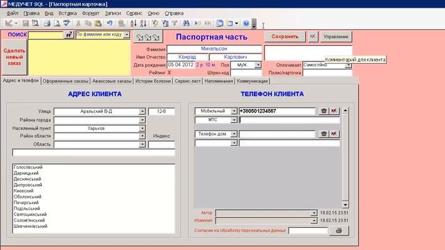Click the Сохранить button

(x=285, y=37)
